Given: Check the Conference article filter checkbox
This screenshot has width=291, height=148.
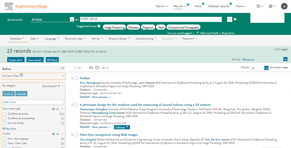Looking at the screenshot, I should tap(4, 114).
